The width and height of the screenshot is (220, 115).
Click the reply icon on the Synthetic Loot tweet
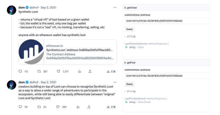click(x=20, y=71)
